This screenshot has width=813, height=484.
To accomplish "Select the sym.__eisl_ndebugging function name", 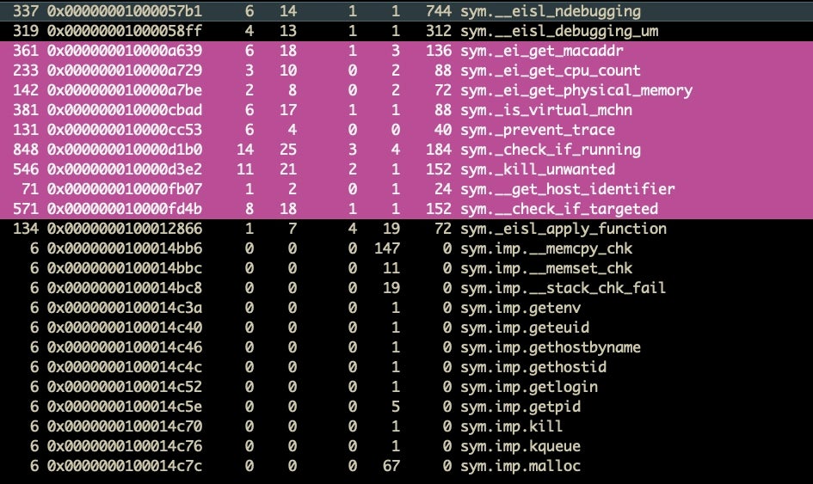I will click(551, 11).
